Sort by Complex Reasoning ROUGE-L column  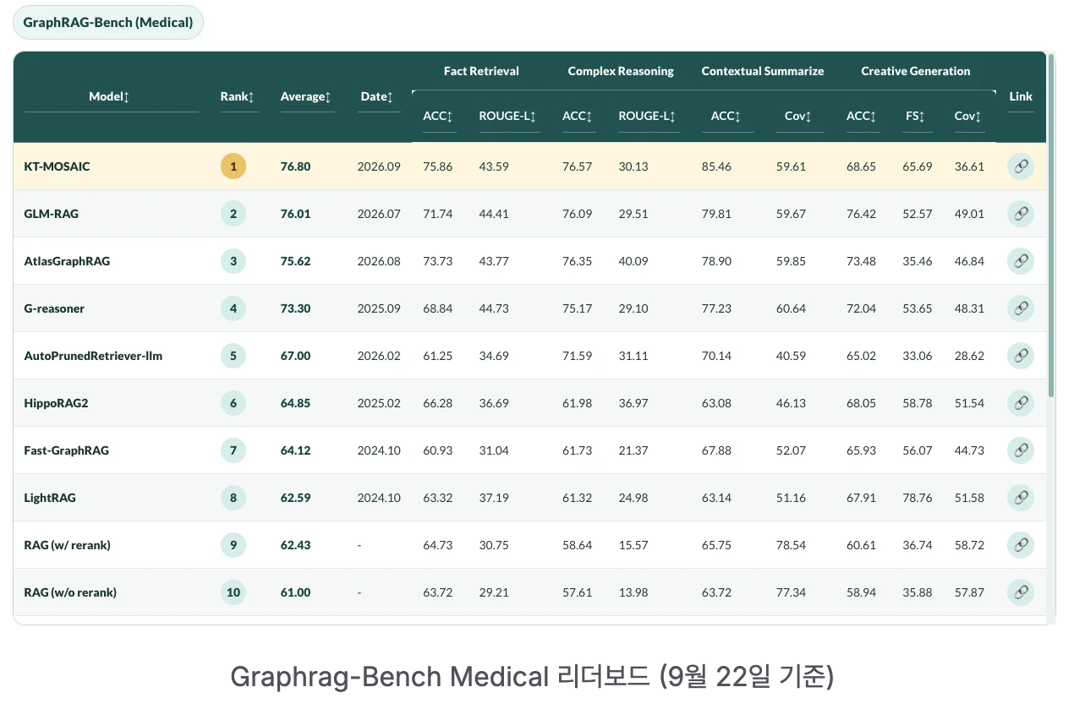[x=648, y=116]
